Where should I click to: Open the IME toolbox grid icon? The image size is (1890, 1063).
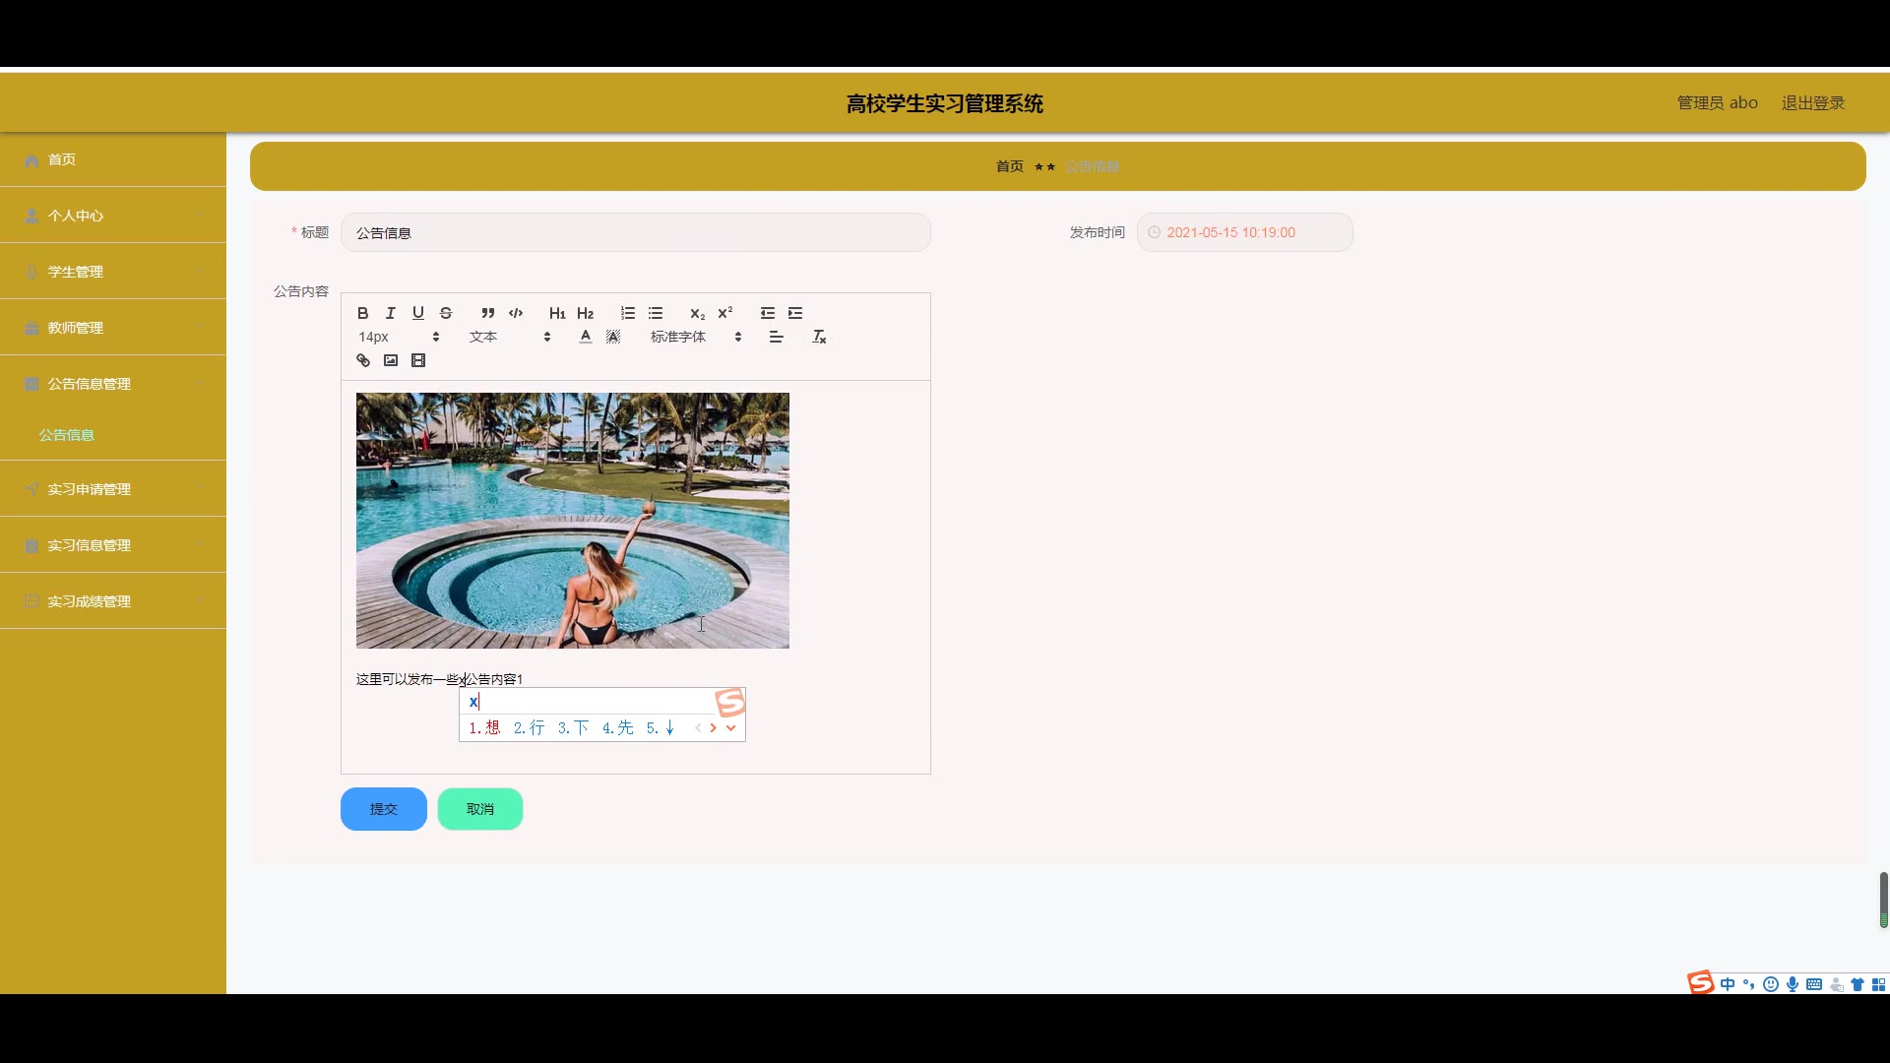coord(1878,984)
